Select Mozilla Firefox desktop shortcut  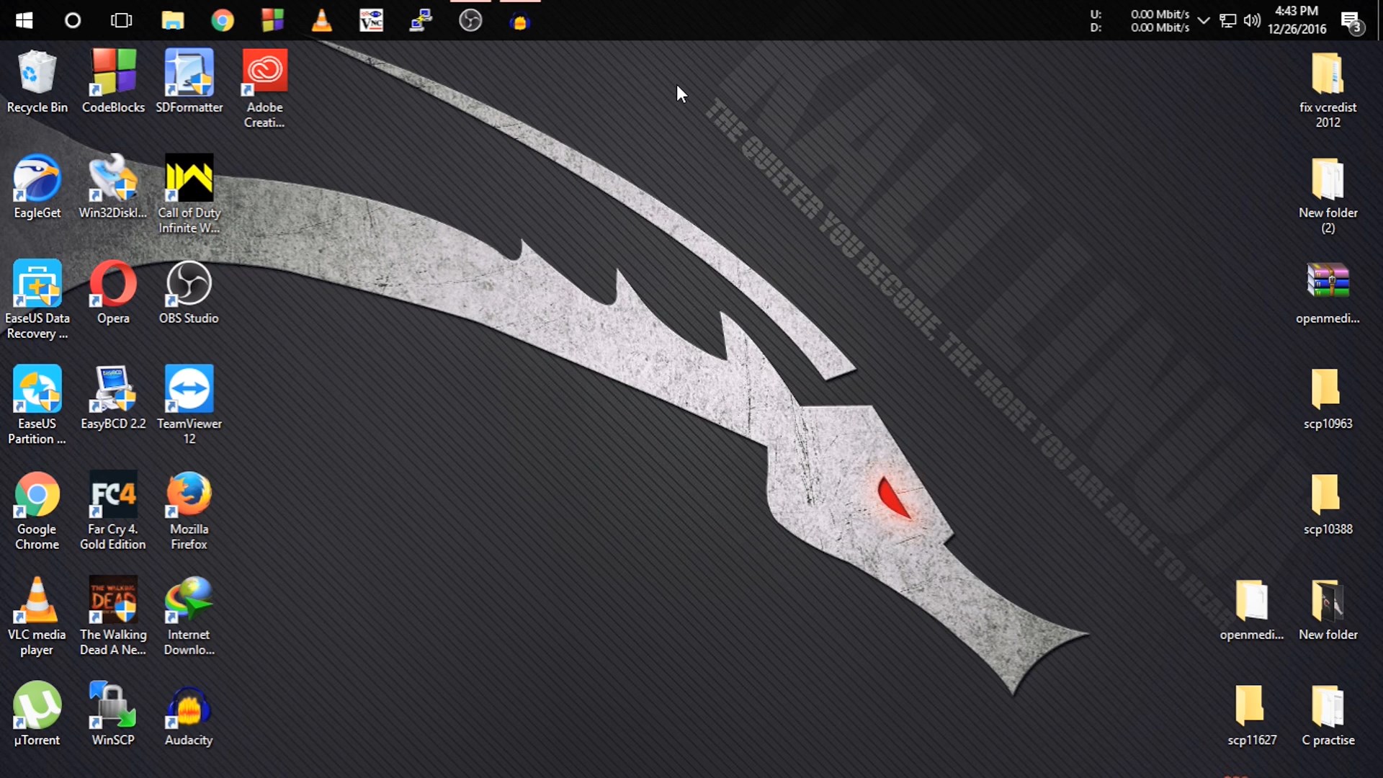coord(189,510)
